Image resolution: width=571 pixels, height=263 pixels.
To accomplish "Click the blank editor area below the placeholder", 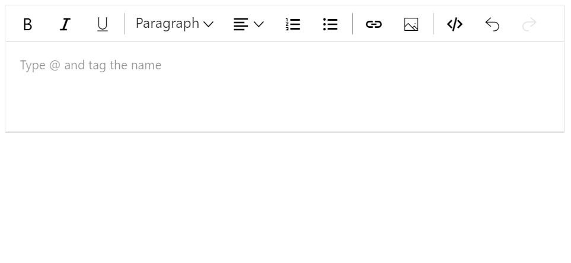I will (x=285, y=104).
